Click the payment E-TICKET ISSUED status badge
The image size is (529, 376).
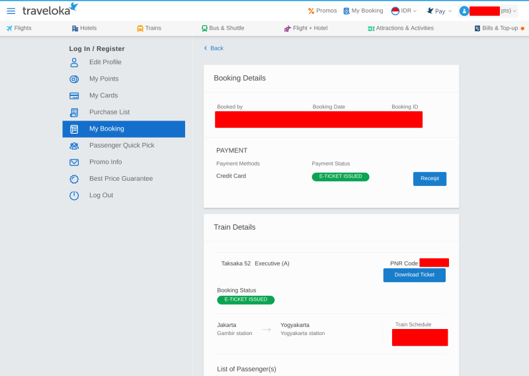tap(341, 177)
